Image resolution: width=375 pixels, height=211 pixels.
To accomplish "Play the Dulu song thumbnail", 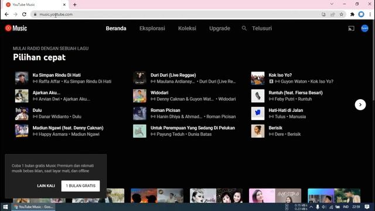I will (x=22, y=113).
